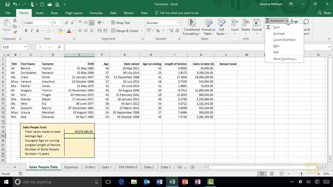Open Font dialog launcher

click(x=74, y=39)
